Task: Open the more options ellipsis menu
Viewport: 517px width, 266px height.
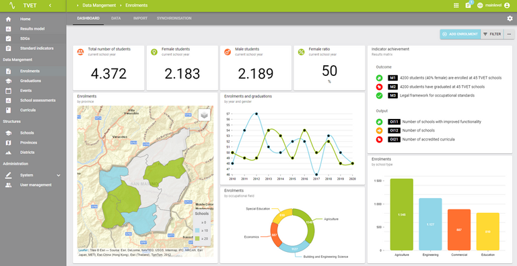Action: tap(509, 34)
